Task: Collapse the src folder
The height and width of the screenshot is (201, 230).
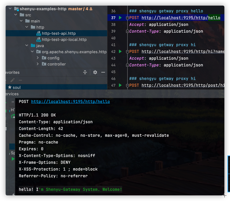Action: pyautogui.click(x=16, y=15)
